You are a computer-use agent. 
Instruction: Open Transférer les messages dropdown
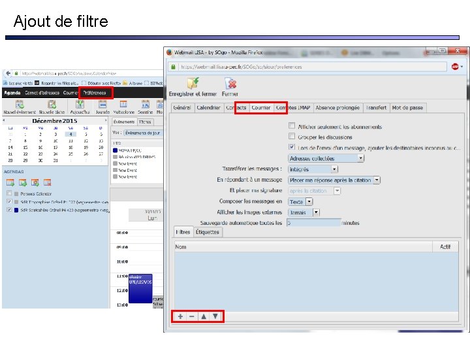pos(313,169)
